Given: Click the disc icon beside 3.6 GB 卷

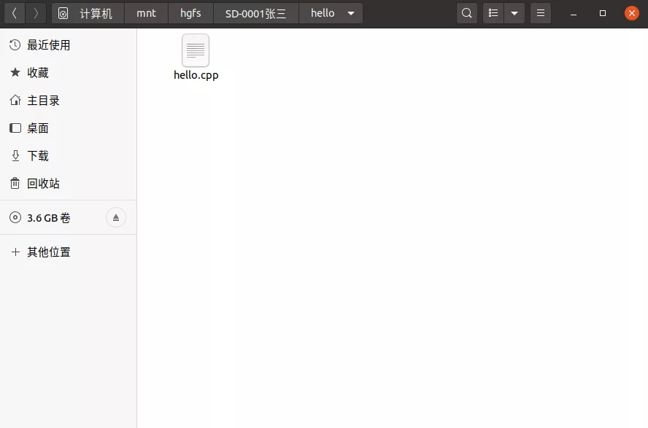Looking at the screenshot, I should tap(15, 217).
